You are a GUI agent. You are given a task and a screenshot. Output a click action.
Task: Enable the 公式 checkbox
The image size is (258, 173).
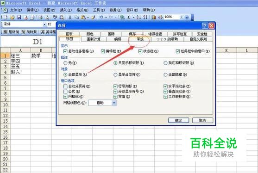65,91
